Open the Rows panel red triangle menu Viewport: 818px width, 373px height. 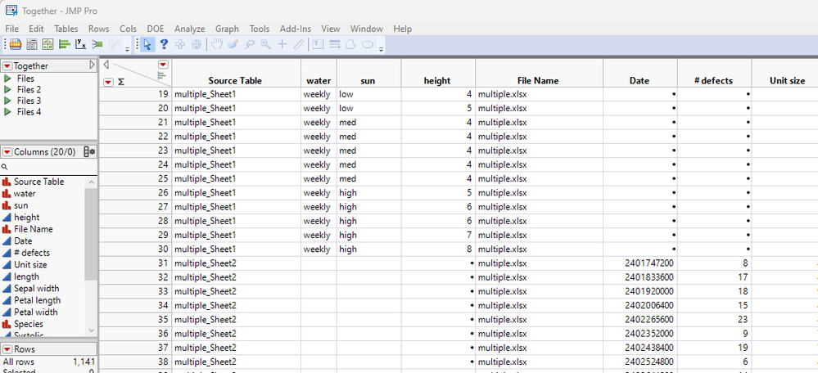point(7,349)
